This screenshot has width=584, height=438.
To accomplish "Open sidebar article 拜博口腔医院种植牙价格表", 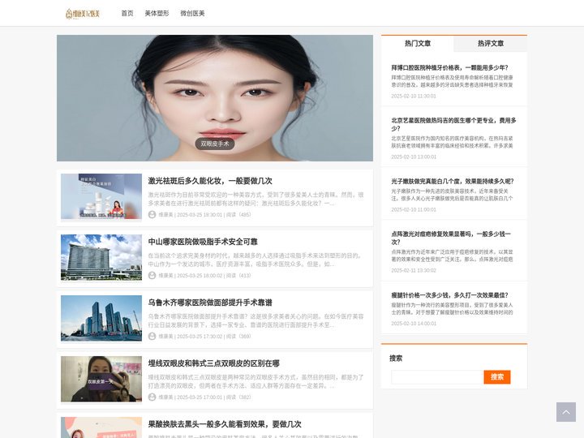I will tap(449, 68).
